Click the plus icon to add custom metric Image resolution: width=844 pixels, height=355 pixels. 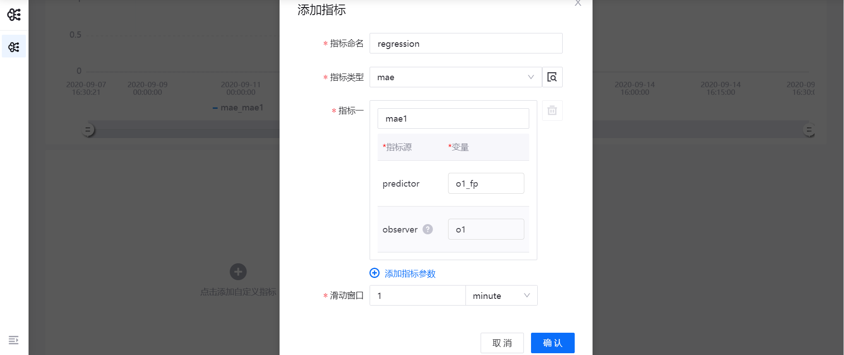tap(238, 272)
